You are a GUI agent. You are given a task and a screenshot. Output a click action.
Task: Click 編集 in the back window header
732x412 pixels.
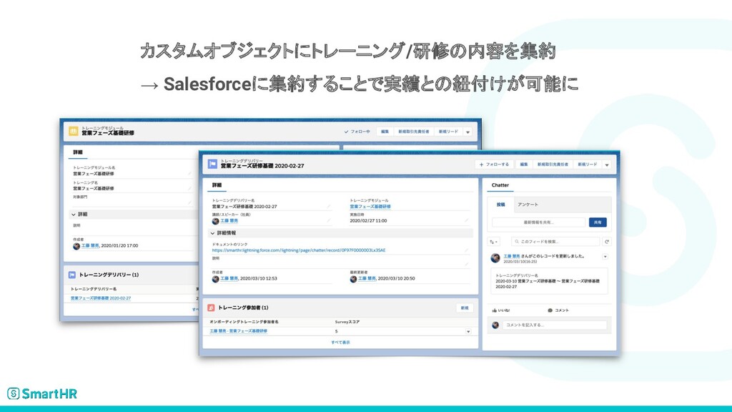pos(385,132)
